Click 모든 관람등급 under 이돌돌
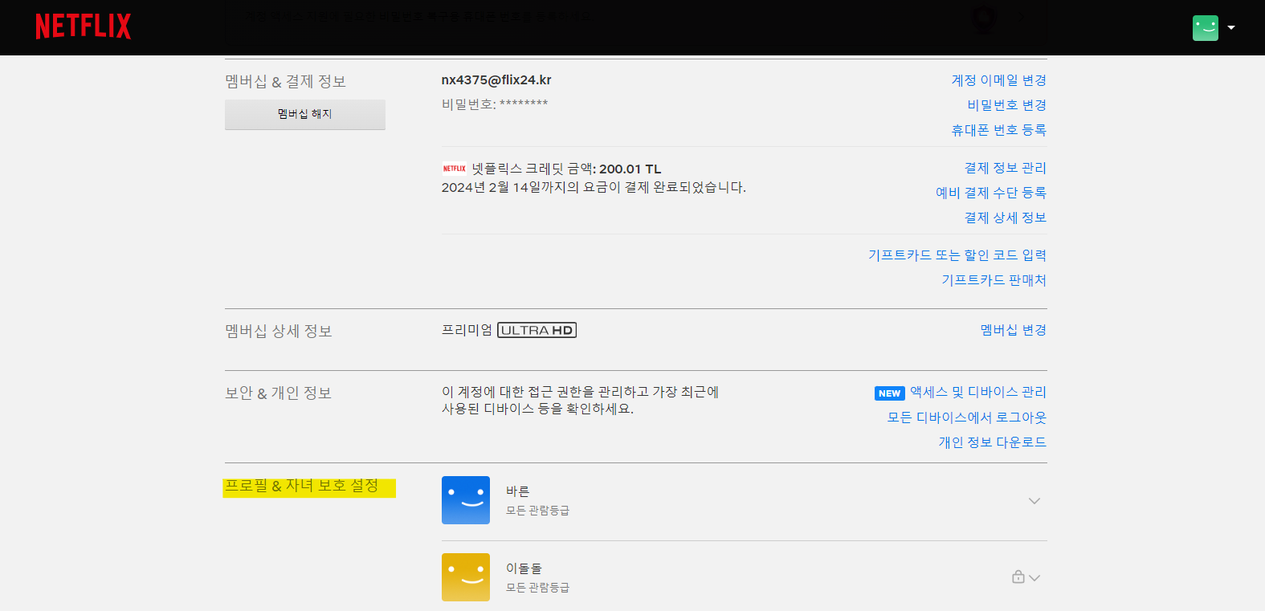The image size is (1265, 611). pyautogui.click(x=537, y=588)
